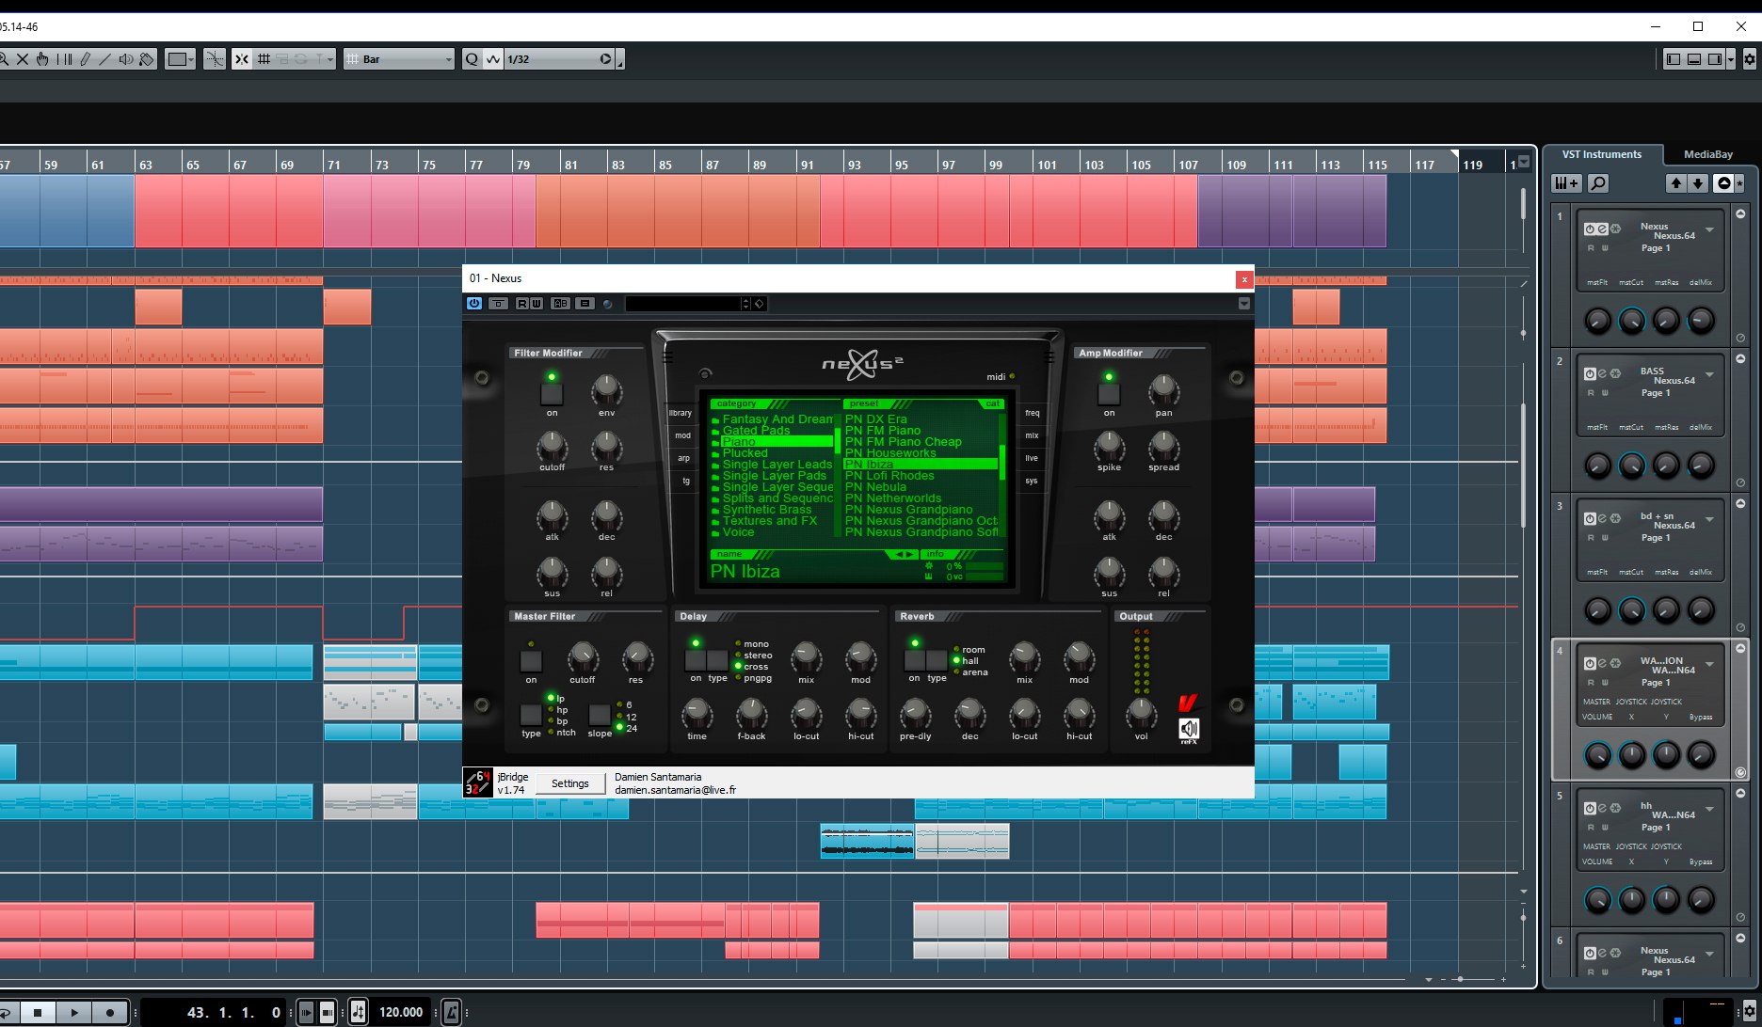Select the Color paint bucket tool

pyautogui.click(x=147, y=59)
